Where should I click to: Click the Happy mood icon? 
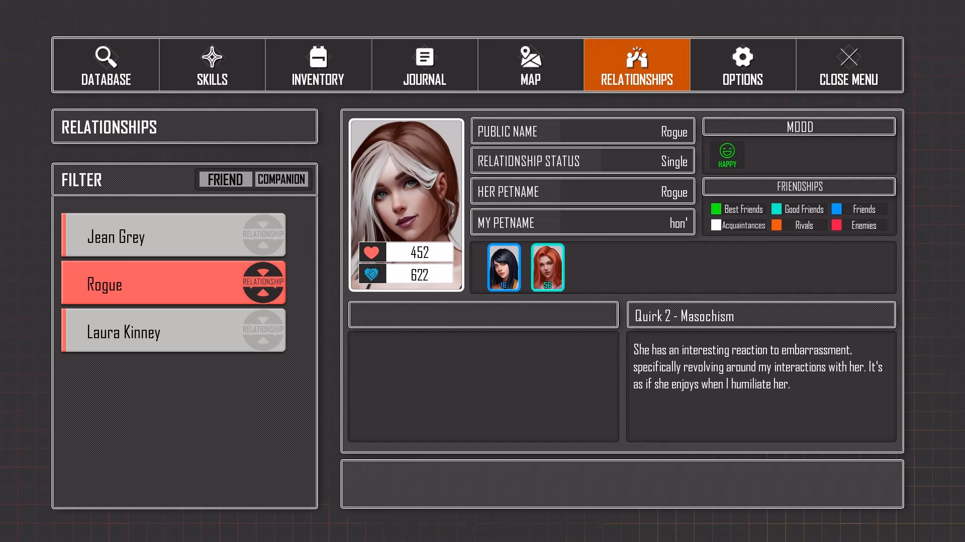[x=727, y=155]
